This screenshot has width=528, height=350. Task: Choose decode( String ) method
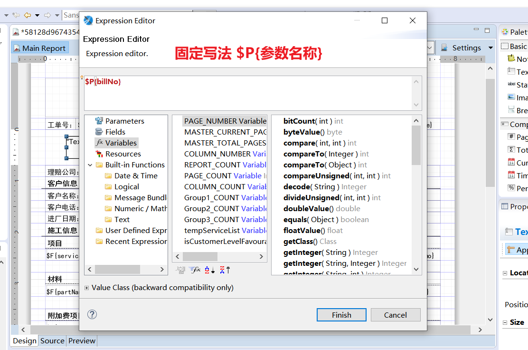(325, 187)
